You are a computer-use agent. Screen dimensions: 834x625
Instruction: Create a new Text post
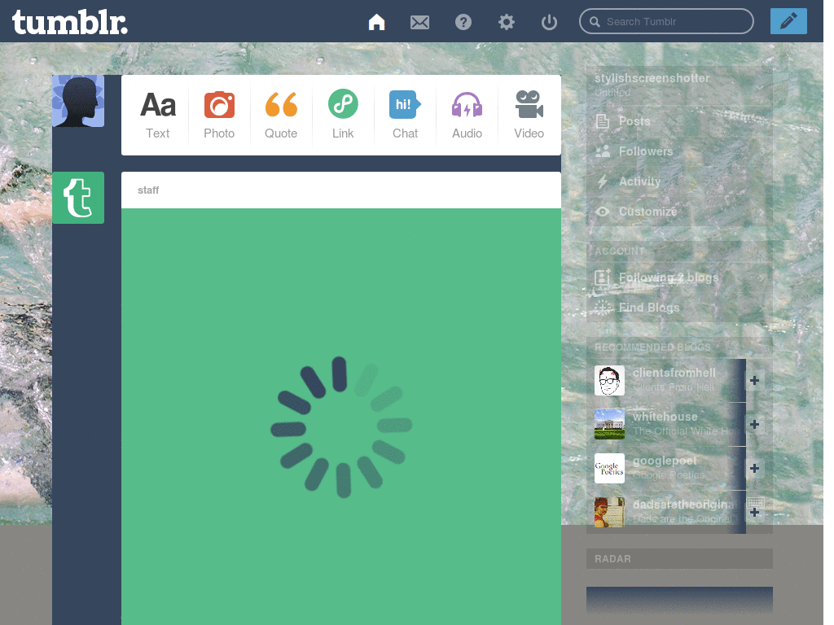(x=157, y=116)
